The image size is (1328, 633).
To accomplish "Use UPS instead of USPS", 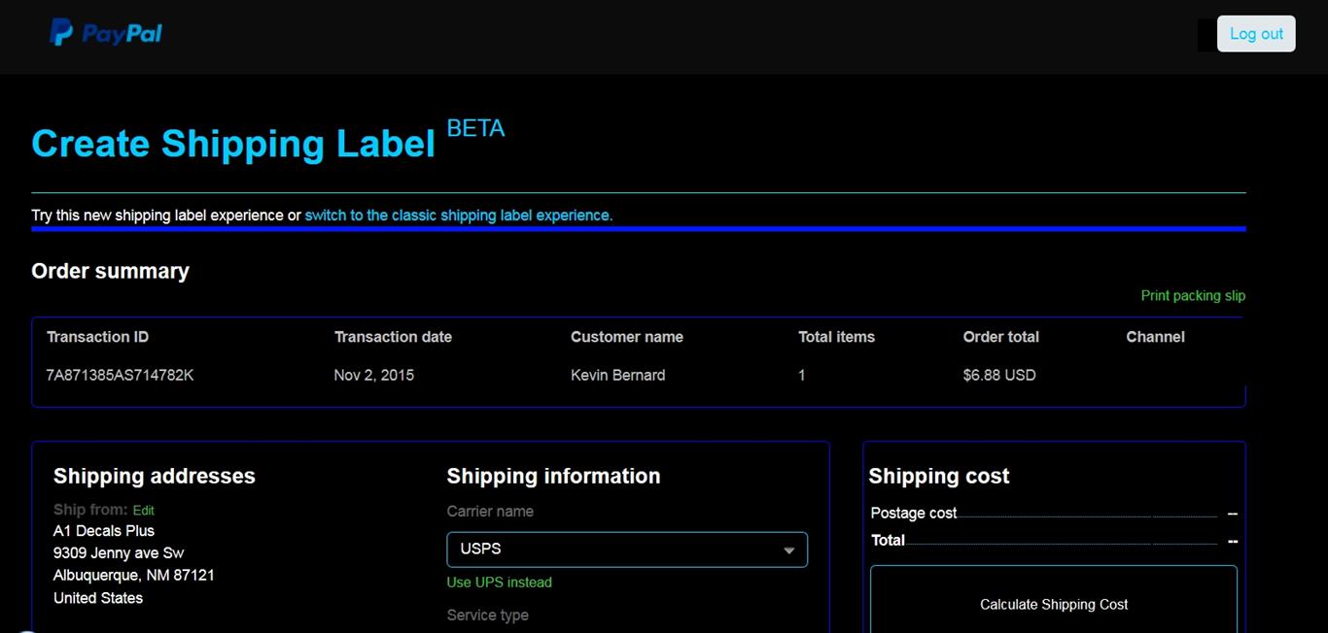I will (499, 582).
